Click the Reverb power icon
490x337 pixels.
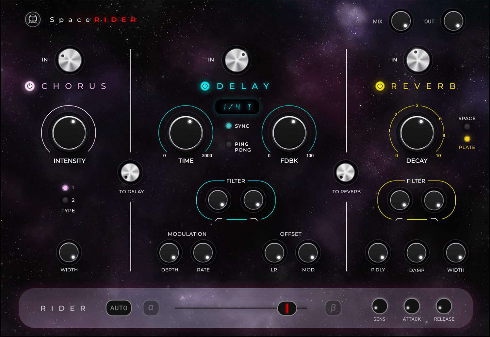coord(380,86)
